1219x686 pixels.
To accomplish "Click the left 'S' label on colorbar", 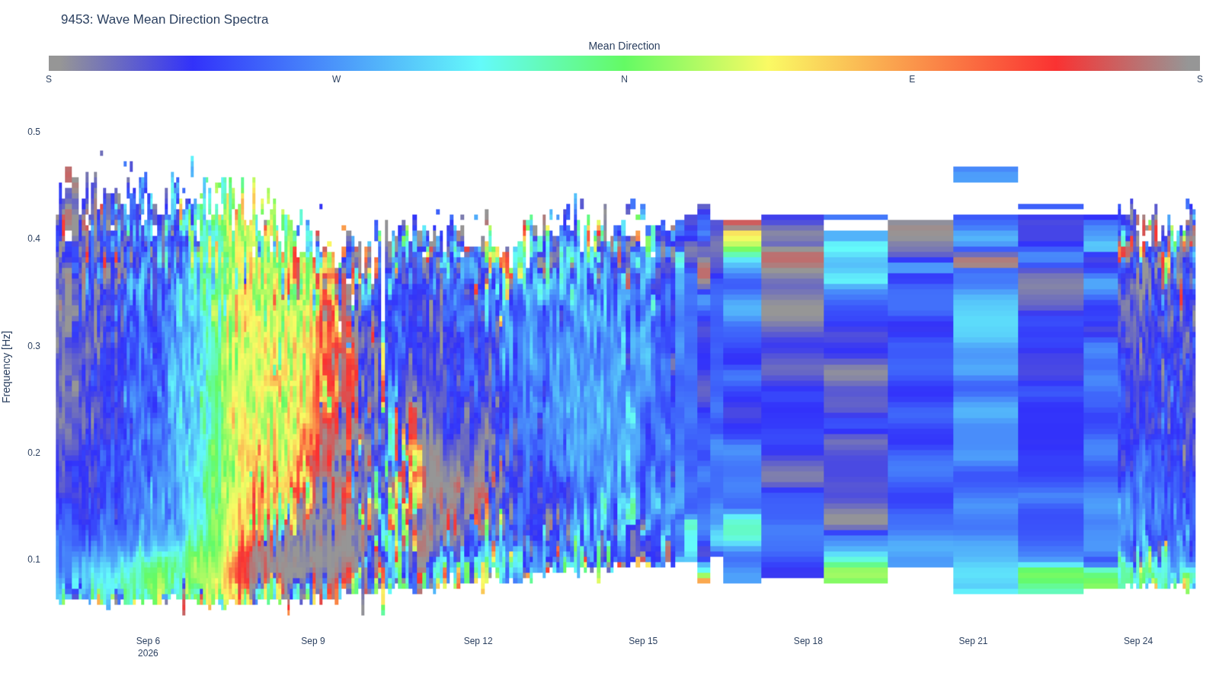I will pyautogui.click(x=49, y=79).
